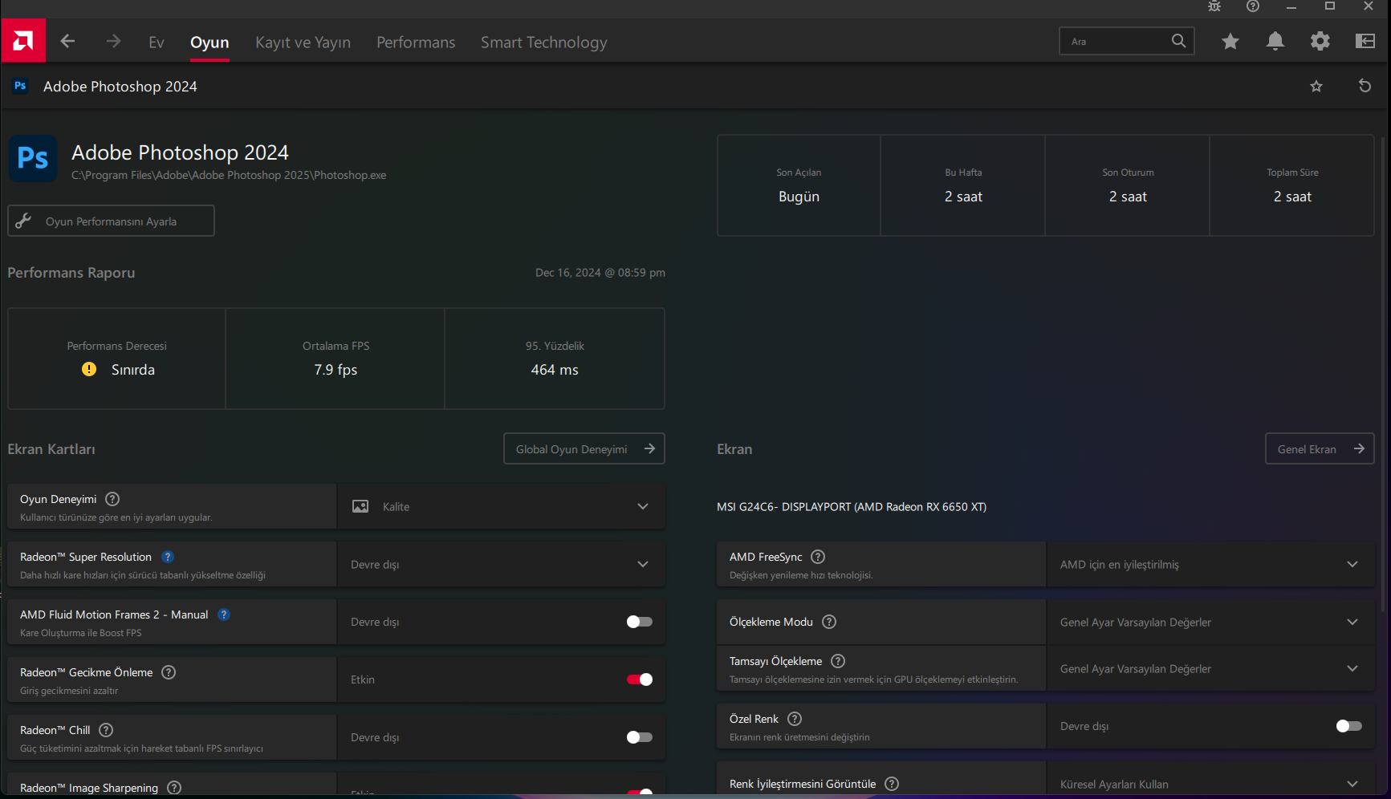Open Radeon Super Resolution help icon
The width and height of the screenshot is (1391, 799).
click(168, 557)
